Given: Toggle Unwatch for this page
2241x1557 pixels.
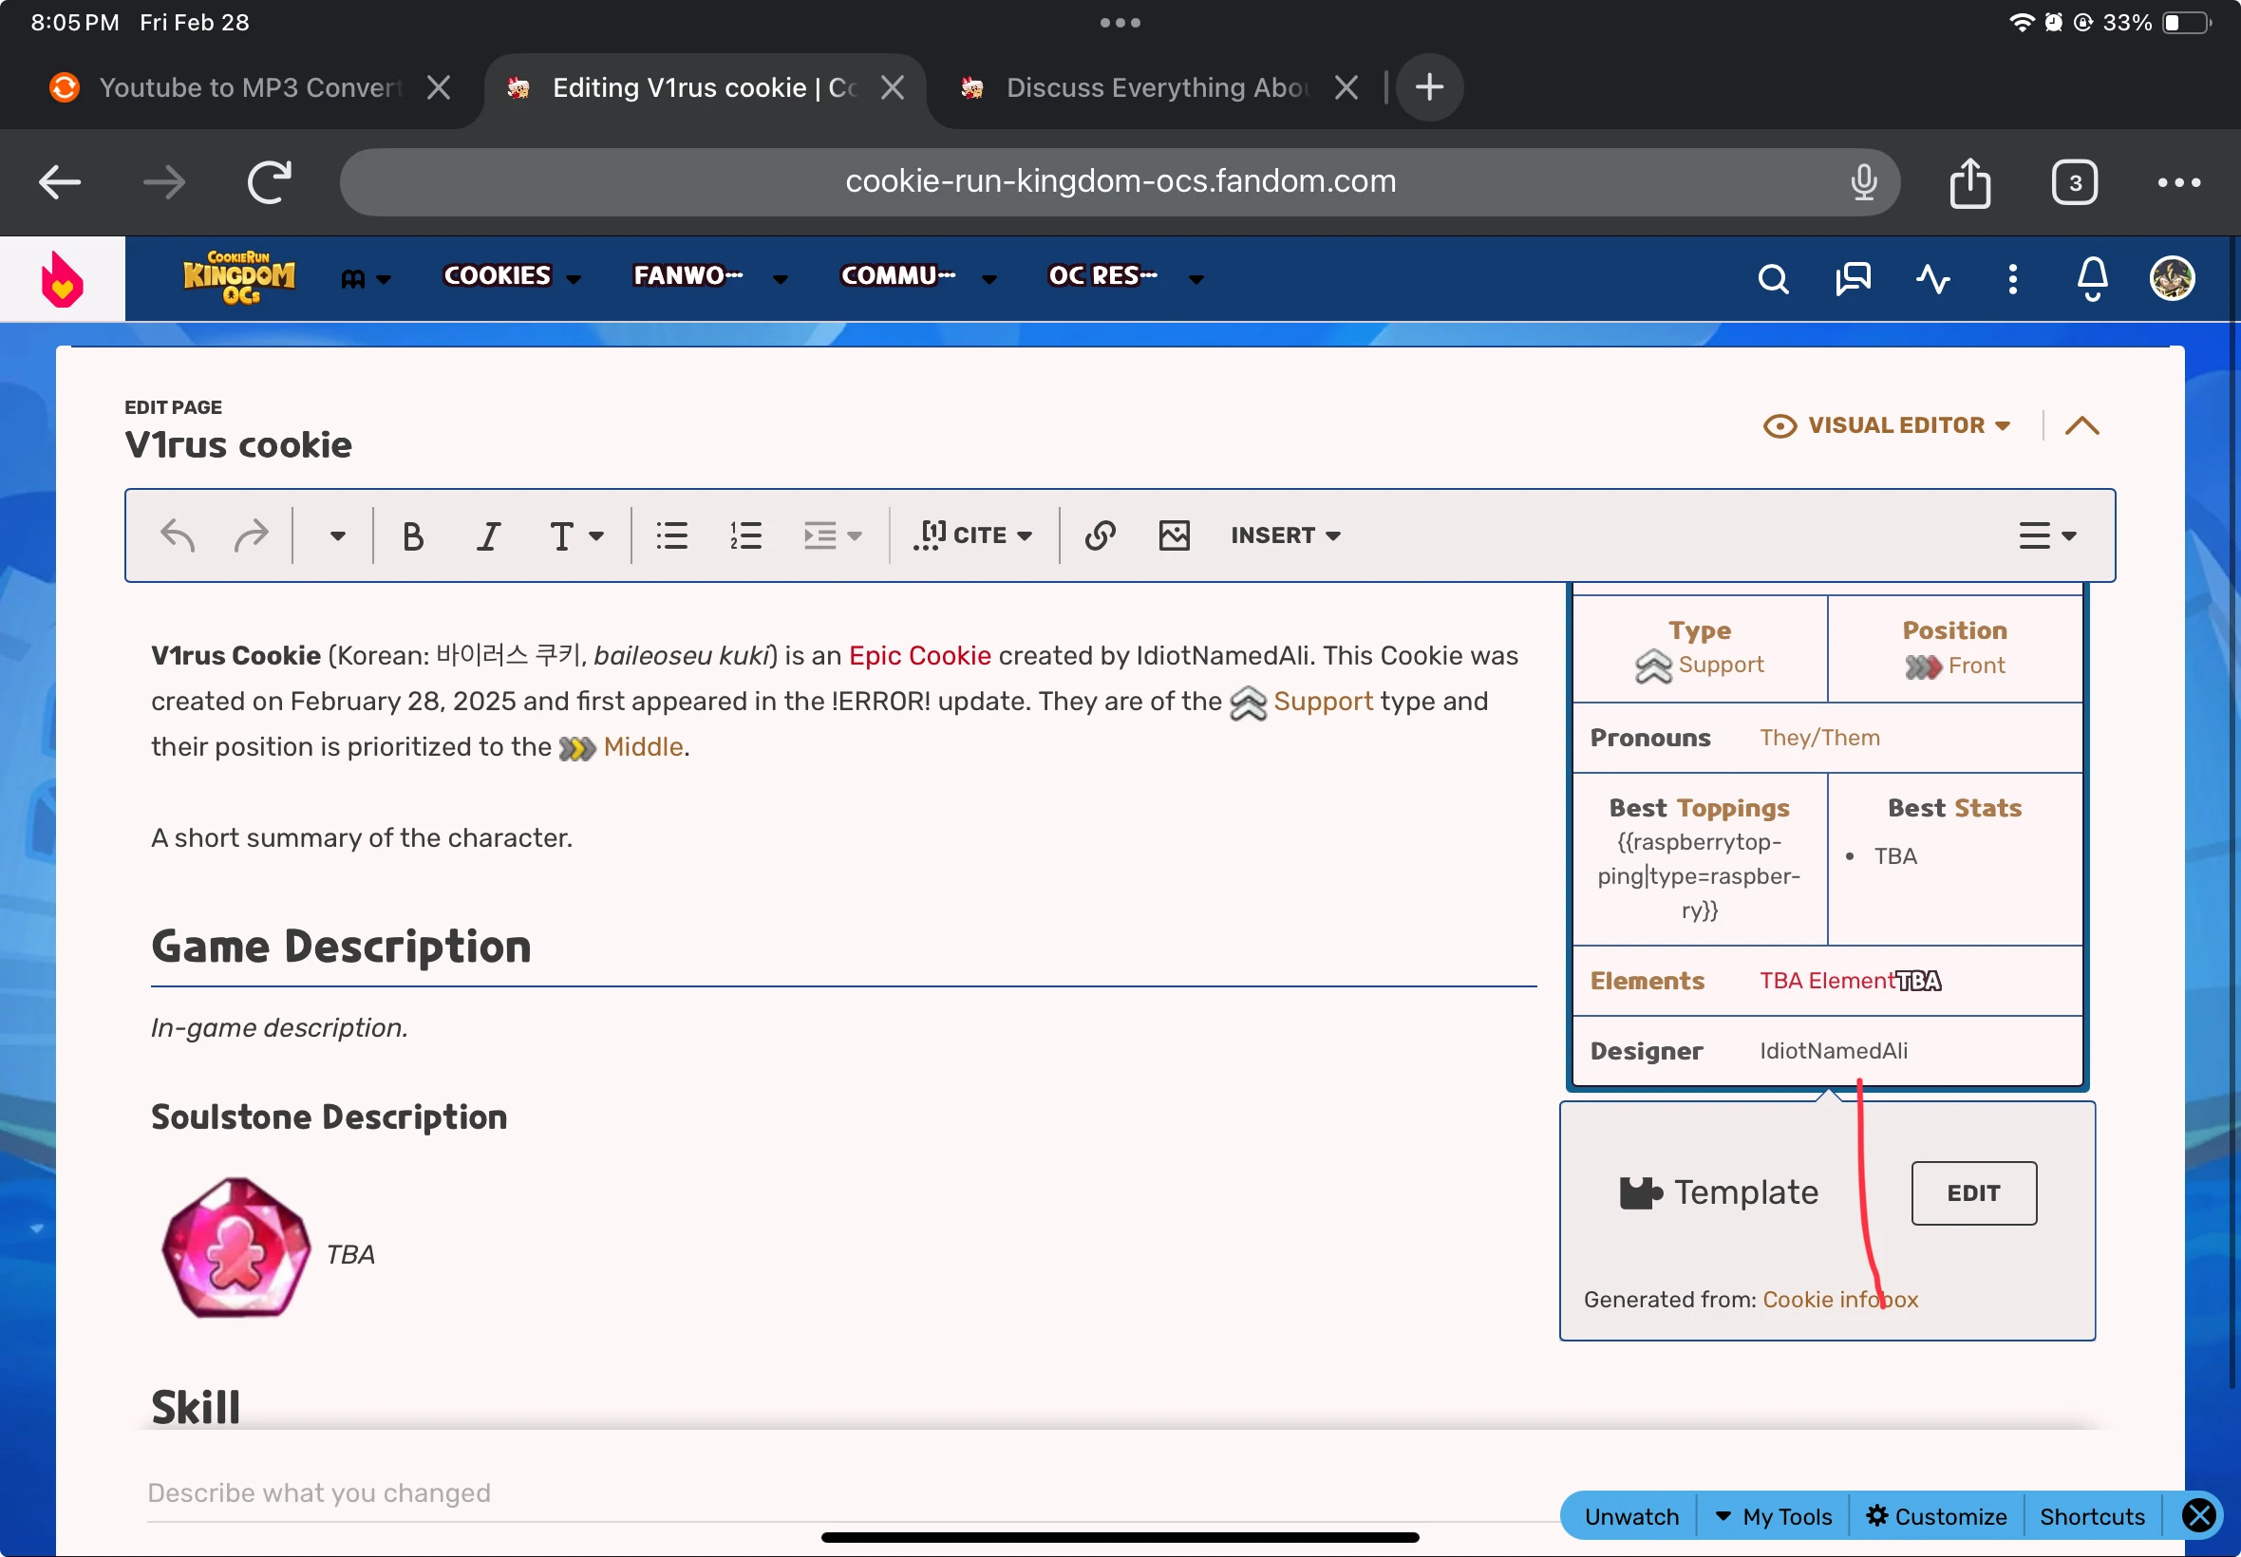Looking at the screenshot, I should tap(1630, 1515).
